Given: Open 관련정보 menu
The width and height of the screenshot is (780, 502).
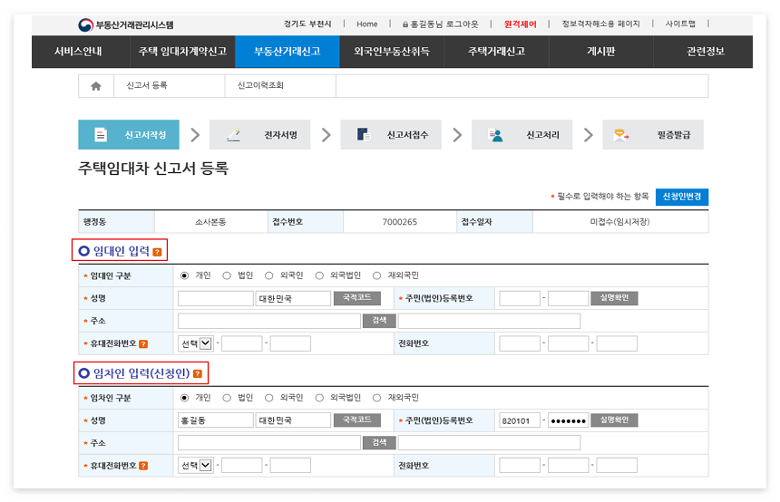Looking at the screenshot, I should (706, 51).
